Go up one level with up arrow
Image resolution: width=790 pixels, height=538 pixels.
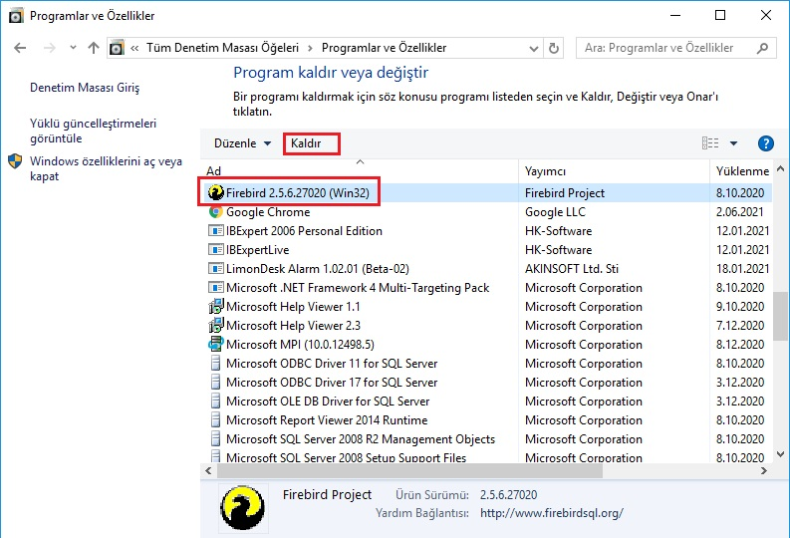coord(94,48)
